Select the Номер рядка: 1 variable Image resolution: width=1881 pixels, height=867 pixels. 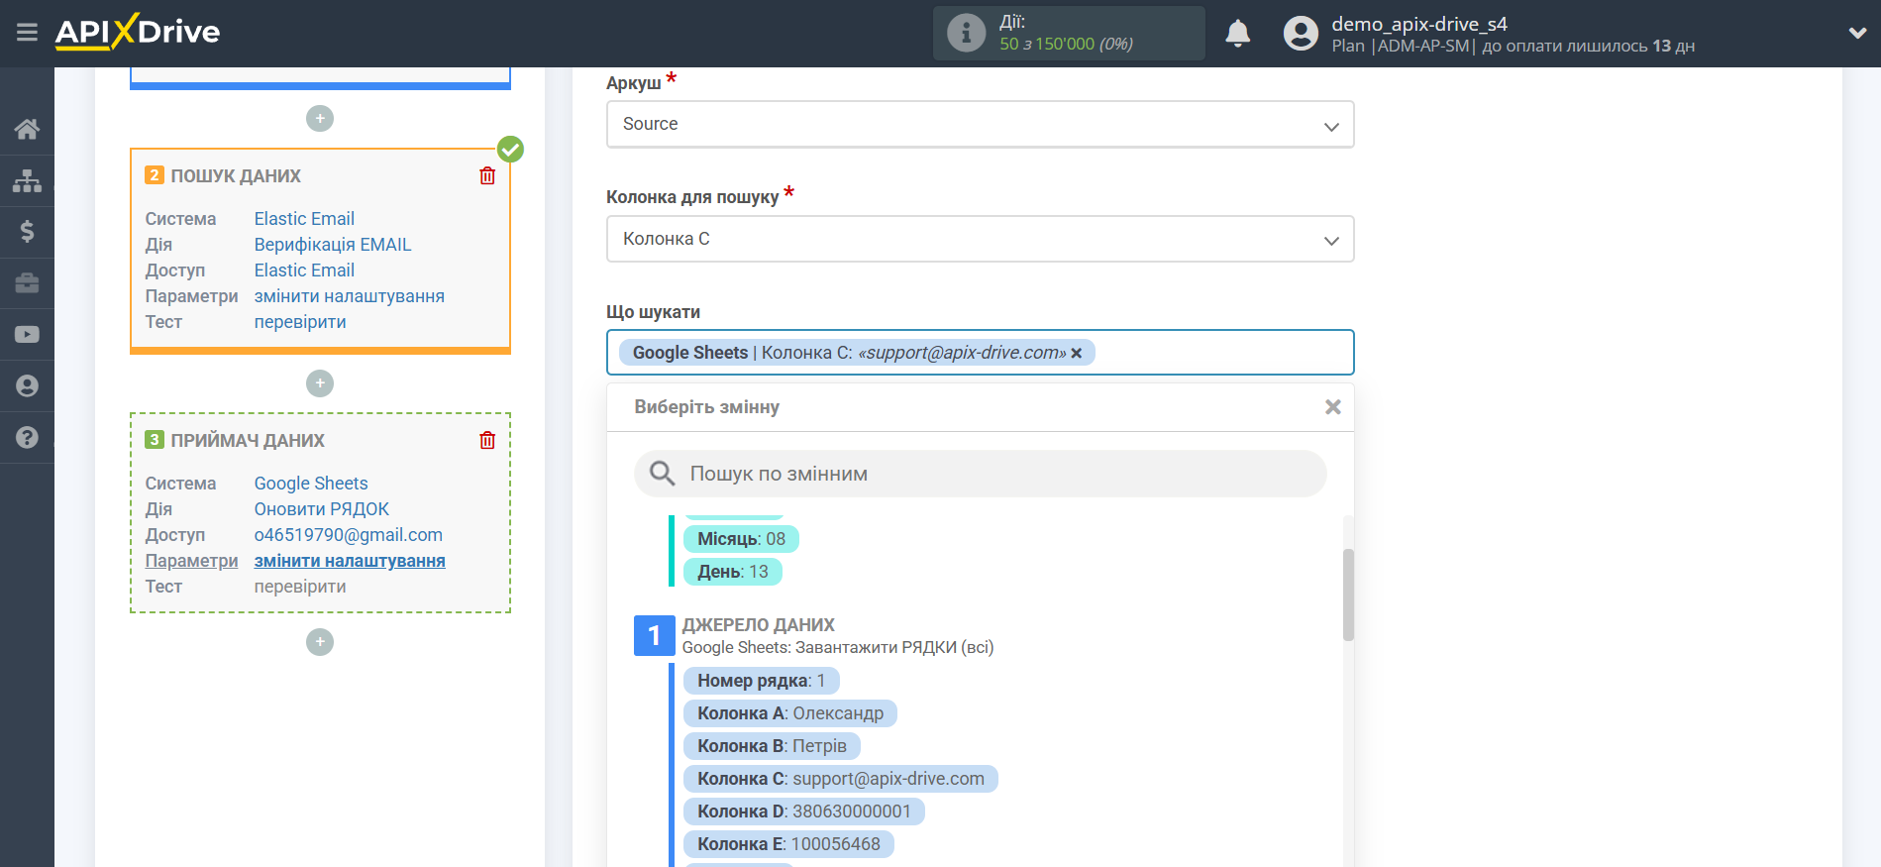click(761, 681)
